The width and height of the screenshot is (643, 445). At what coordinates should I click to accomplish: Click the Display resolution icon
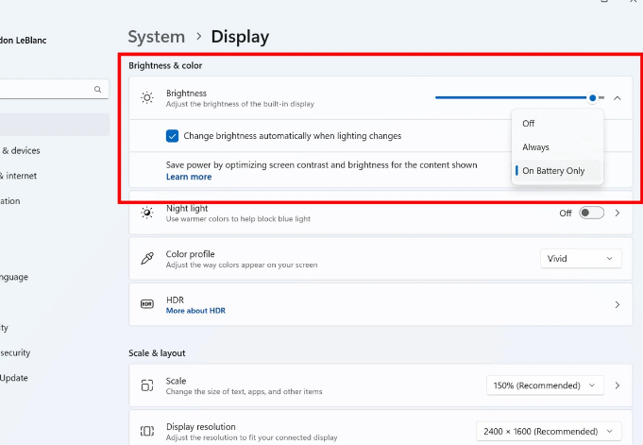click(146, 431)
